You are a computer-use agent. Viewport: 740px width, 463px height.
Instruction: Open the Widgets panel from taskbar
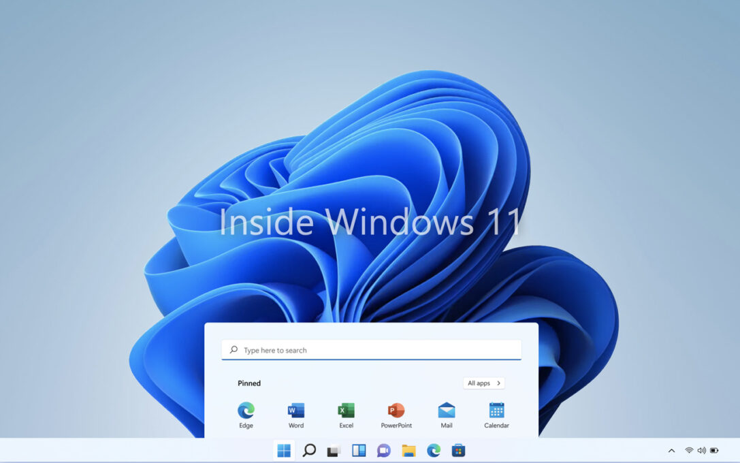[x=359, y=451]
